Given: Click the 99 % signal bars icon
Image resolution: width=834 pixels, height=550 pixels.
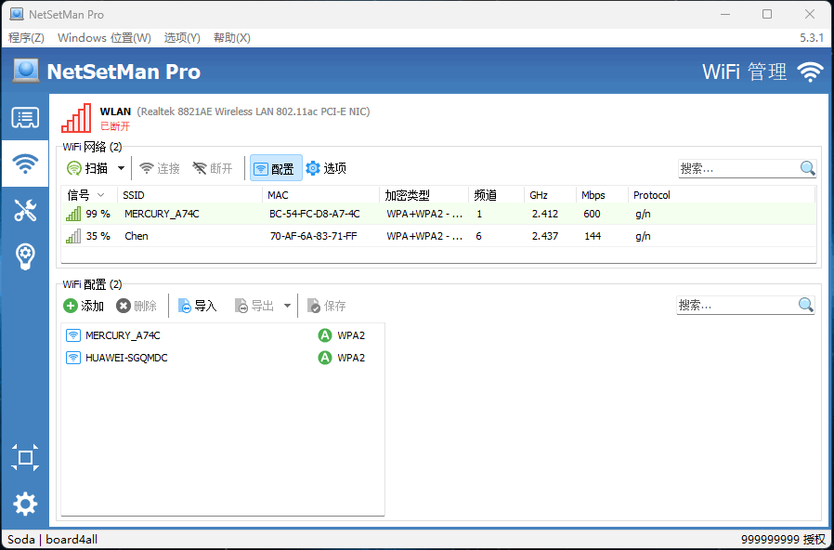Looking at the screenshot, I should 73,214.
